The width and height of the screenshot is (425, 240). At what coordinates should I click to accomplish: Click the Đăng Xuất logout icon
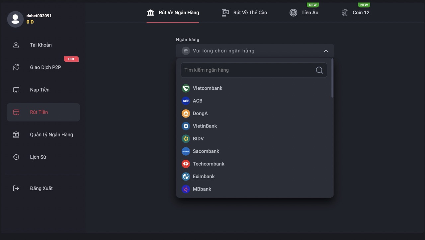click(16, 188)
